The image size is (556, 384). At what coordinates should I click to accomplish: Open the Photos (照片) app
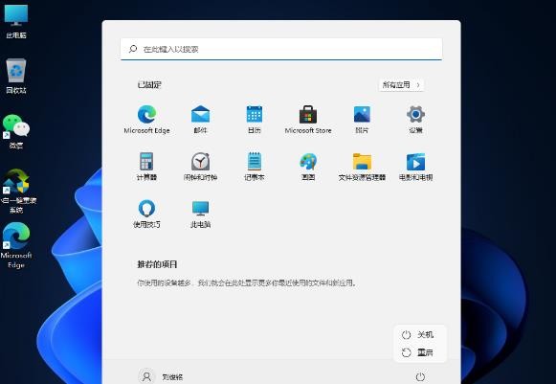click(x=362, y=120)
